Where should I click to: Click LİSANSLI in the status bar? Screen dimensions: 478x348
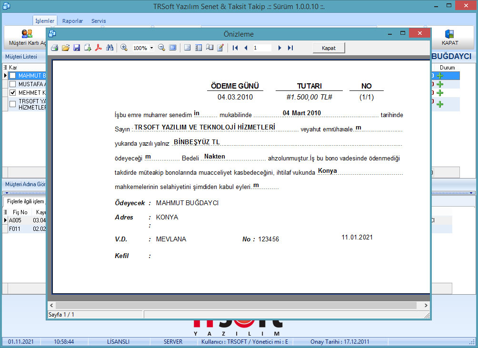(118, 342)
